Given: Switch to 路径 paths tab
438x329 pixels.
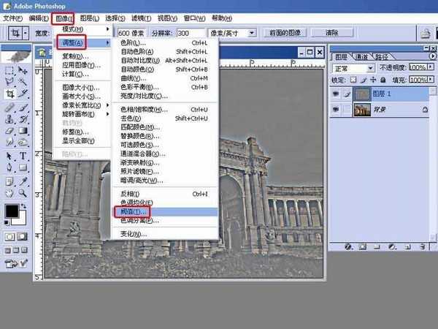Looking at the screenshot, I should tap(382, 57).
